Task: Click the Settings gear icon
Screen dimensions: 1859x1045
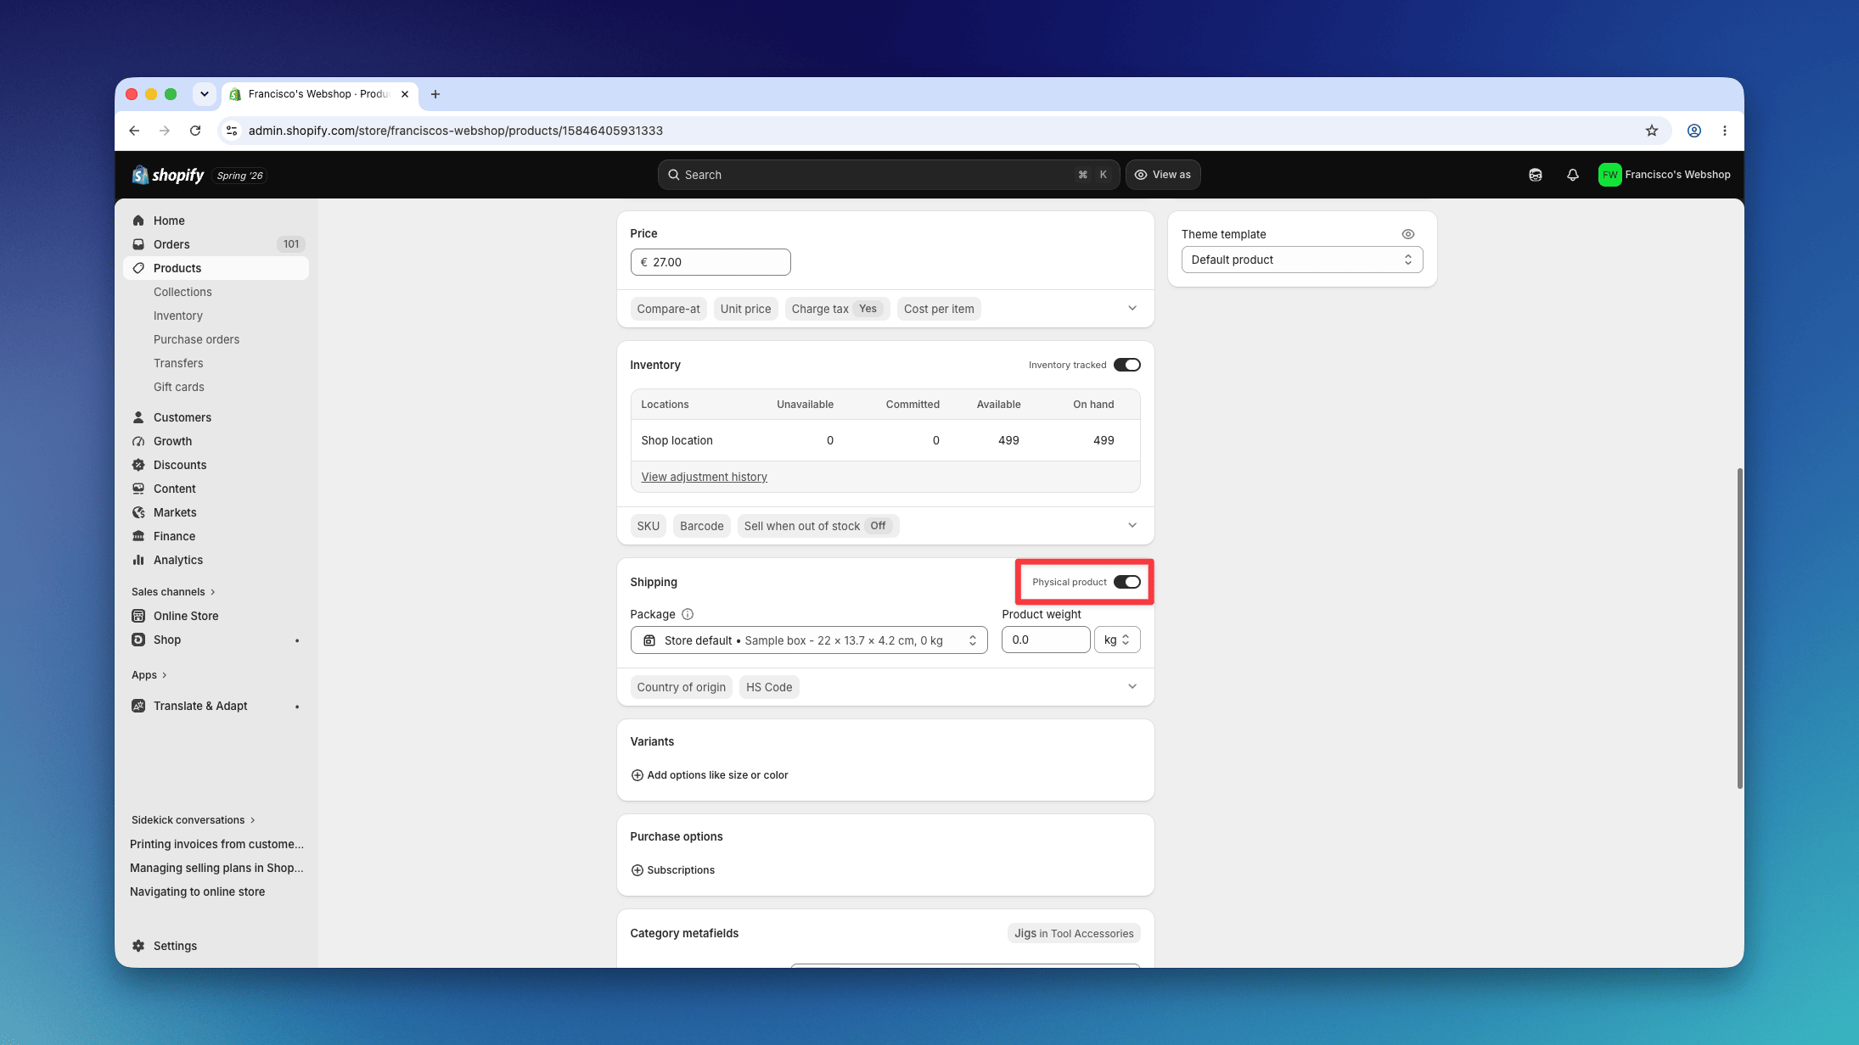Action: click(138, 946)
